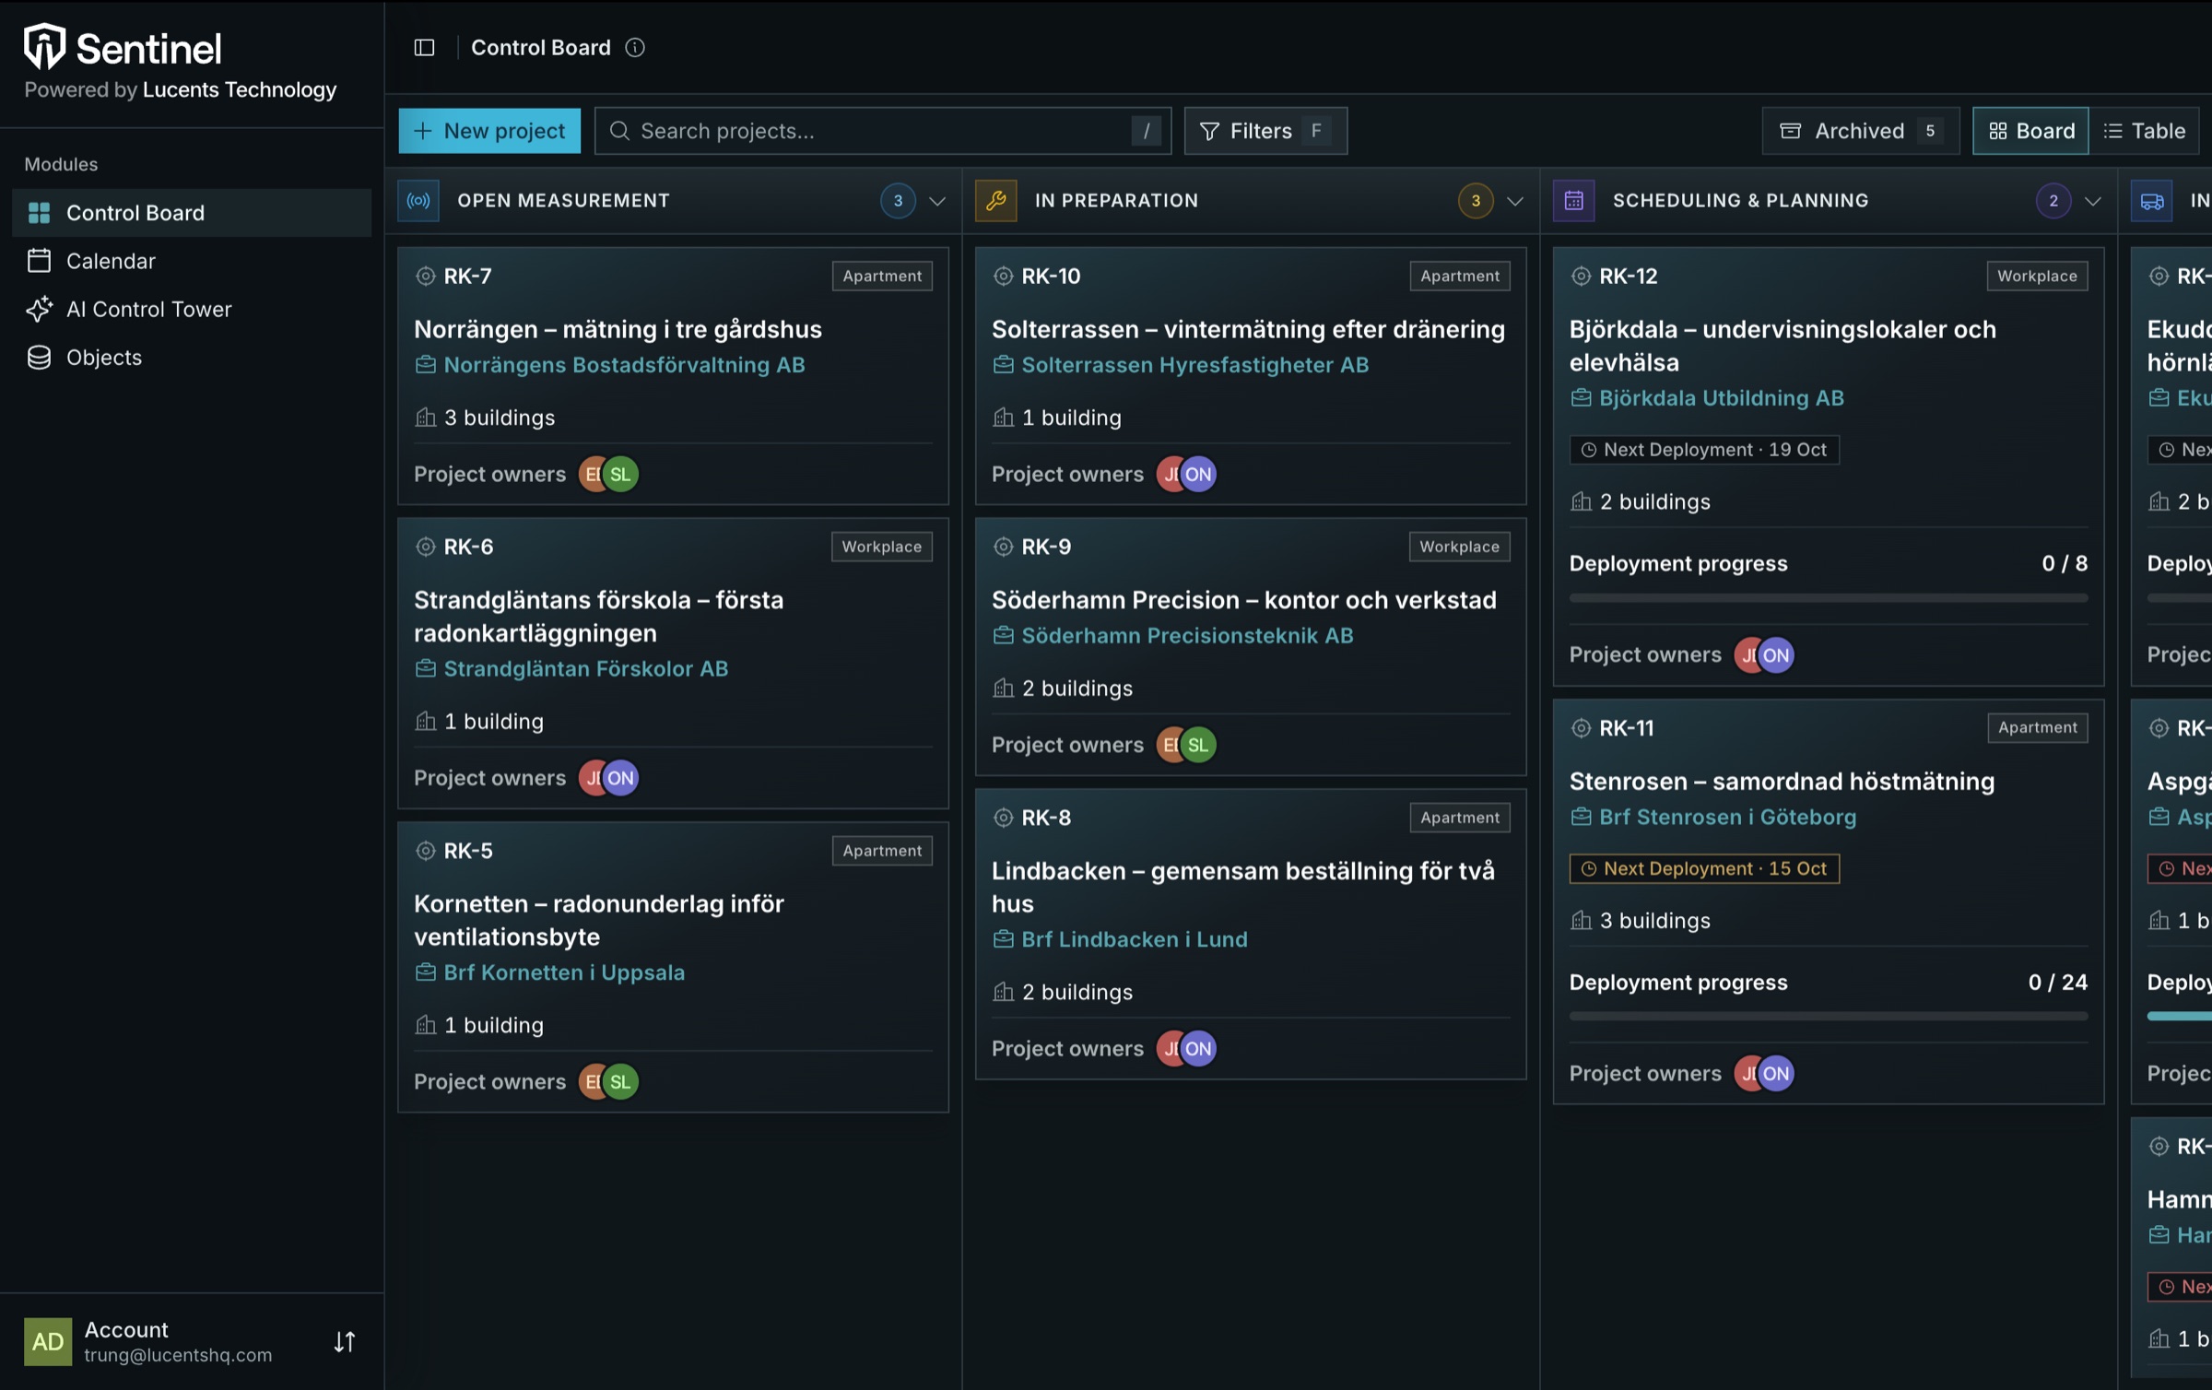Open Control Board info icon

pyautogui.click(x=635, y=47)
